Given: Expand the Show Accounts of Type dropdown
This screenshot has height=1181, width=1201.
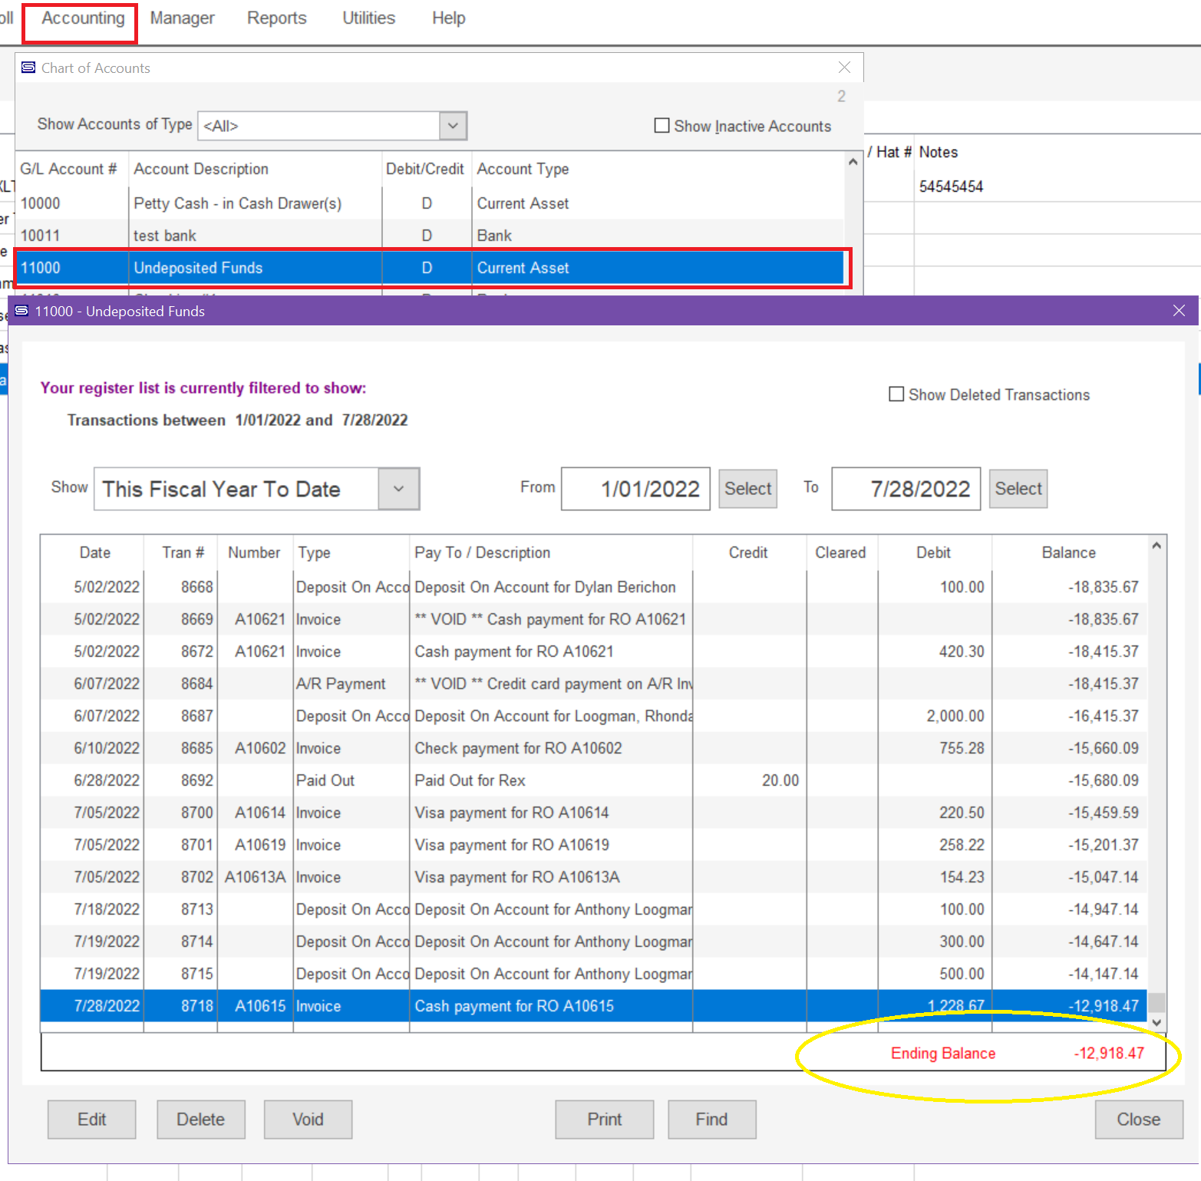Looking at the screenshot, I should pos(453,126).
